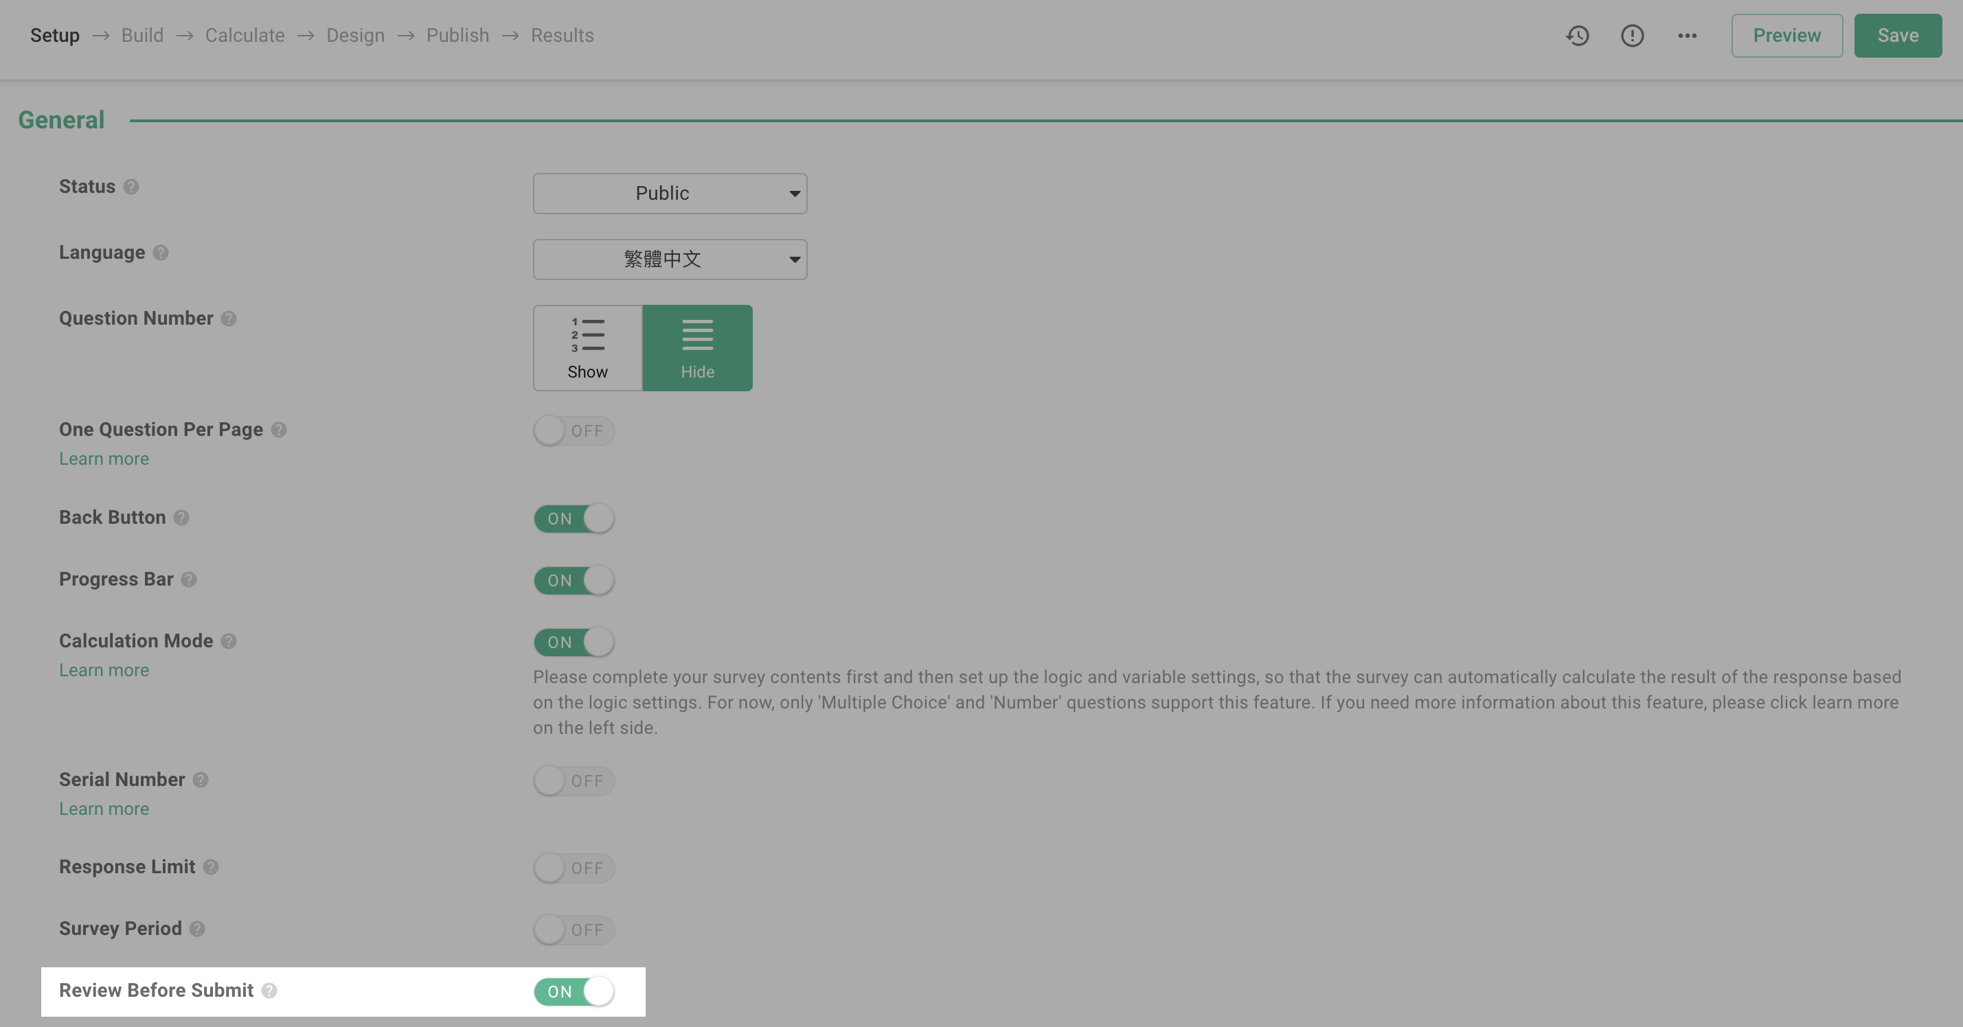This screenshot has width=1963, height=1027.
Task: Save the survey settings
Action: tap(1896, 35)
